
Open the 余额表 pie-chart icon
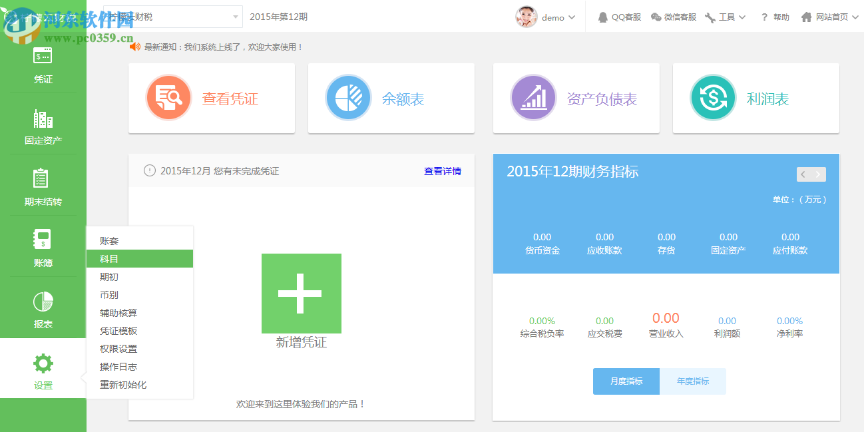[348, 97]
